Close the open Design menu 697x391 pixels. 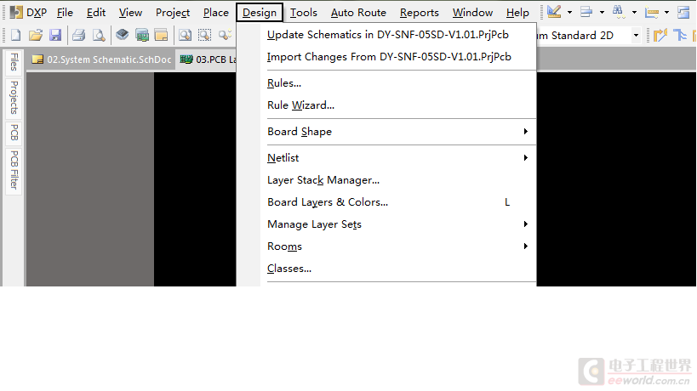260,13
